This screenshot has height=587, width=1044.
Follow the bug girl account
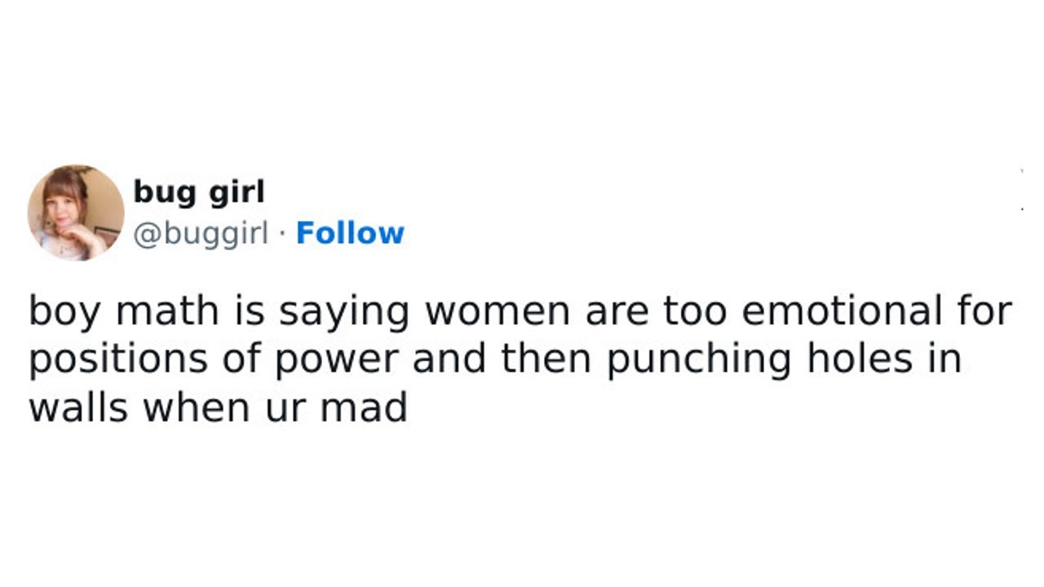350,233
